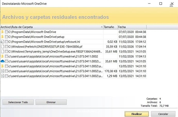This screenshot has width=178, height=117.
Task: Click date 11/02/2026 17:04:14
Action: pyautogui.click(x=132, y=47)
